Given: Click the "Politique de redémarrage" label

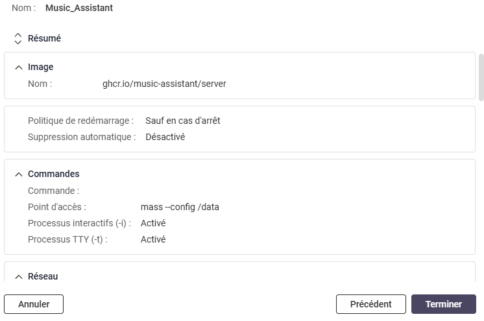Looking at the screenshot, I should click(80, 121).
